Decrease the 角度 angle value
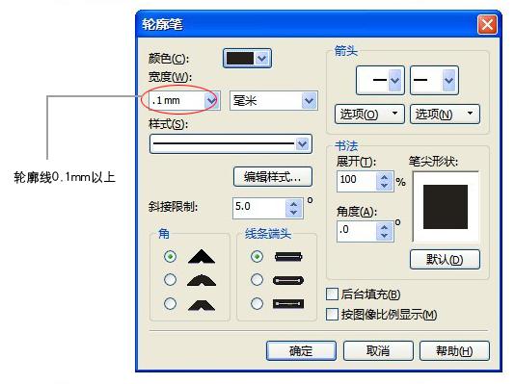 pyautogui.click(x=384, y=236)
